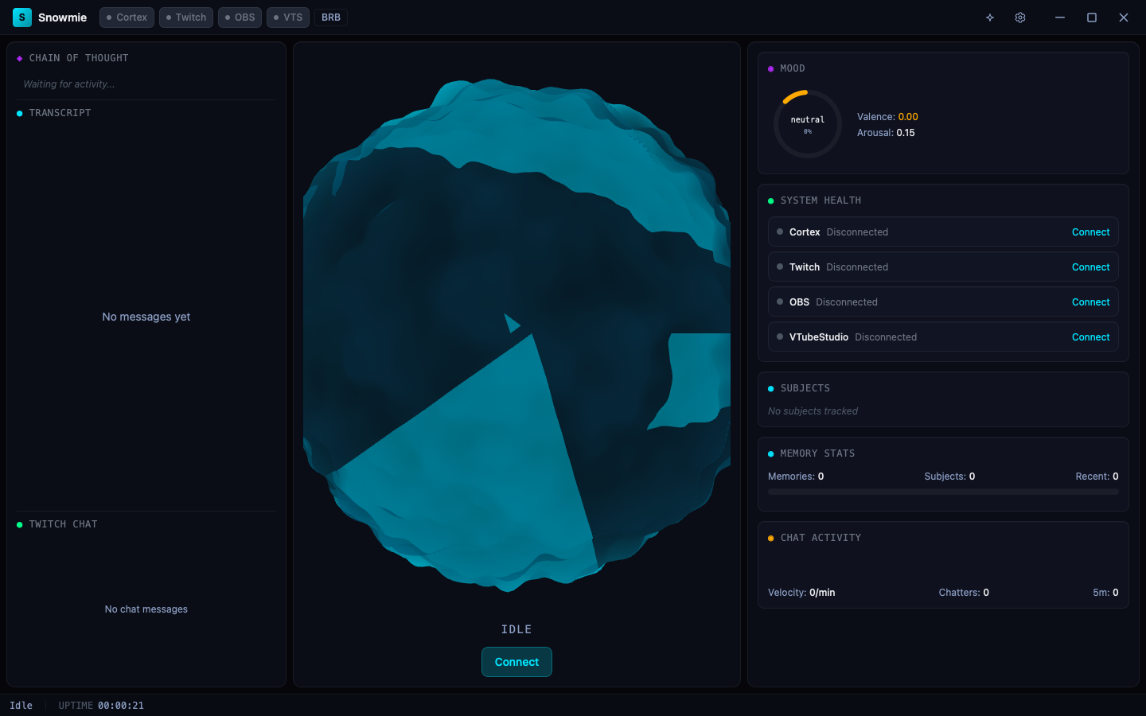Open the settings gear icon
Screen dimensions: 1146x716
point(1020,18)
